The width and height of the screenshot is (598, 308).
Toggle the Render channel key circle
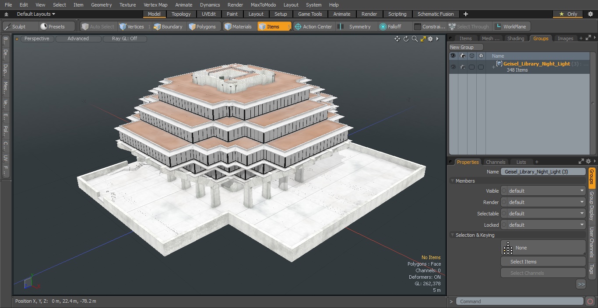[504, 202]
